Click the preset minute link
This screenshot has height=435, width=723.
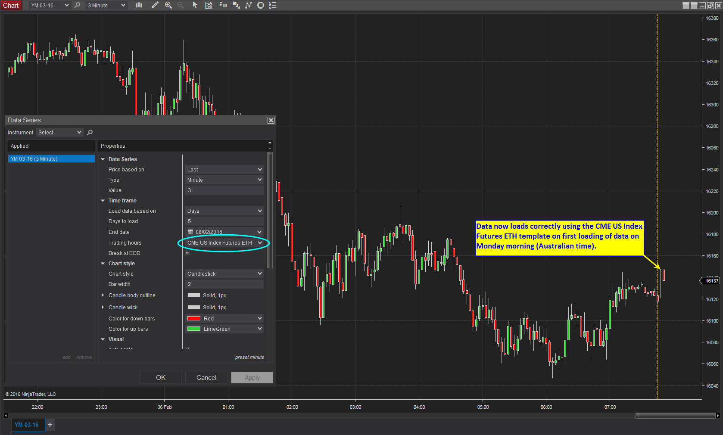pos(249,357)
